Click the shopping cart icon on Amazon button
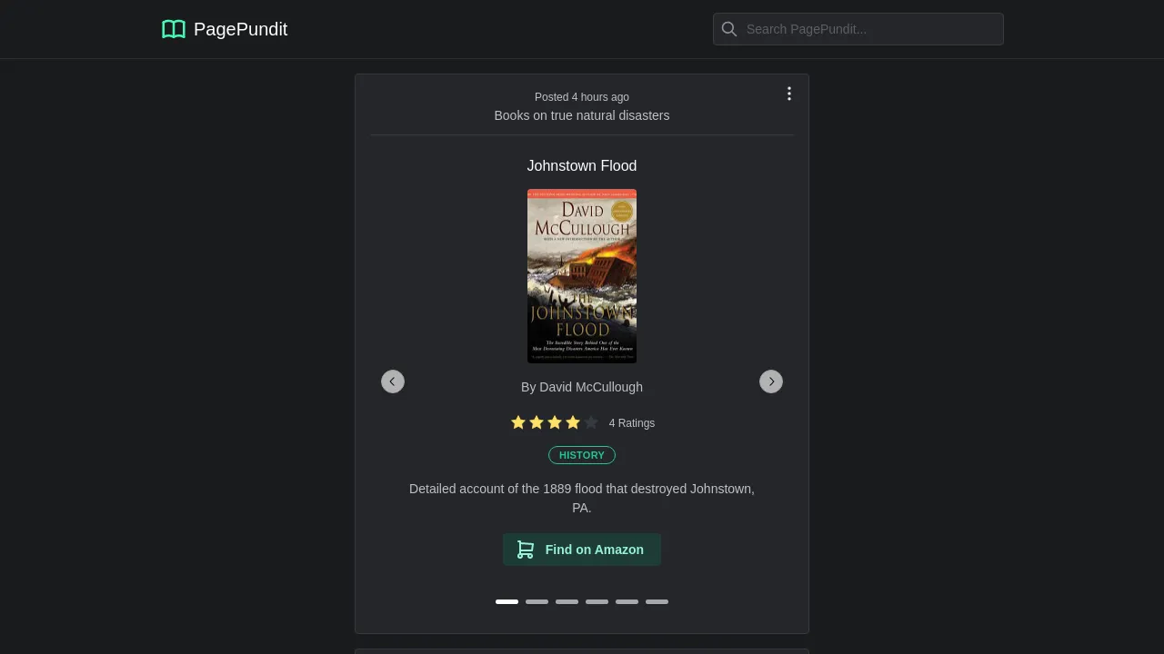Viewport: 1164px width, 654px height. click(x=526, y=550)
